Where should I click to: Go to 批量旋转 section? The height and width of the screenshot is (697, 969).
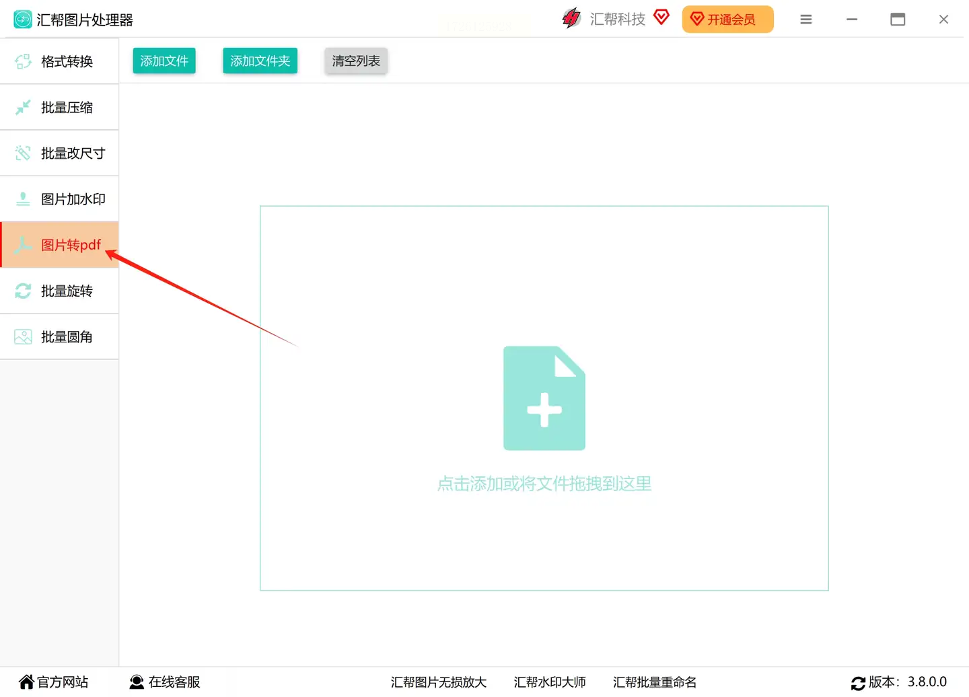tap(59, 291)
